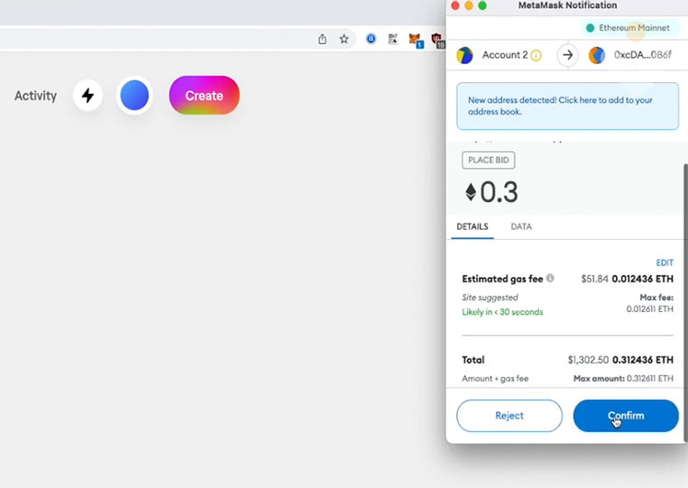Reject the transaction
This screenshot has height=488, width=688.
click(x=509, y=416)
